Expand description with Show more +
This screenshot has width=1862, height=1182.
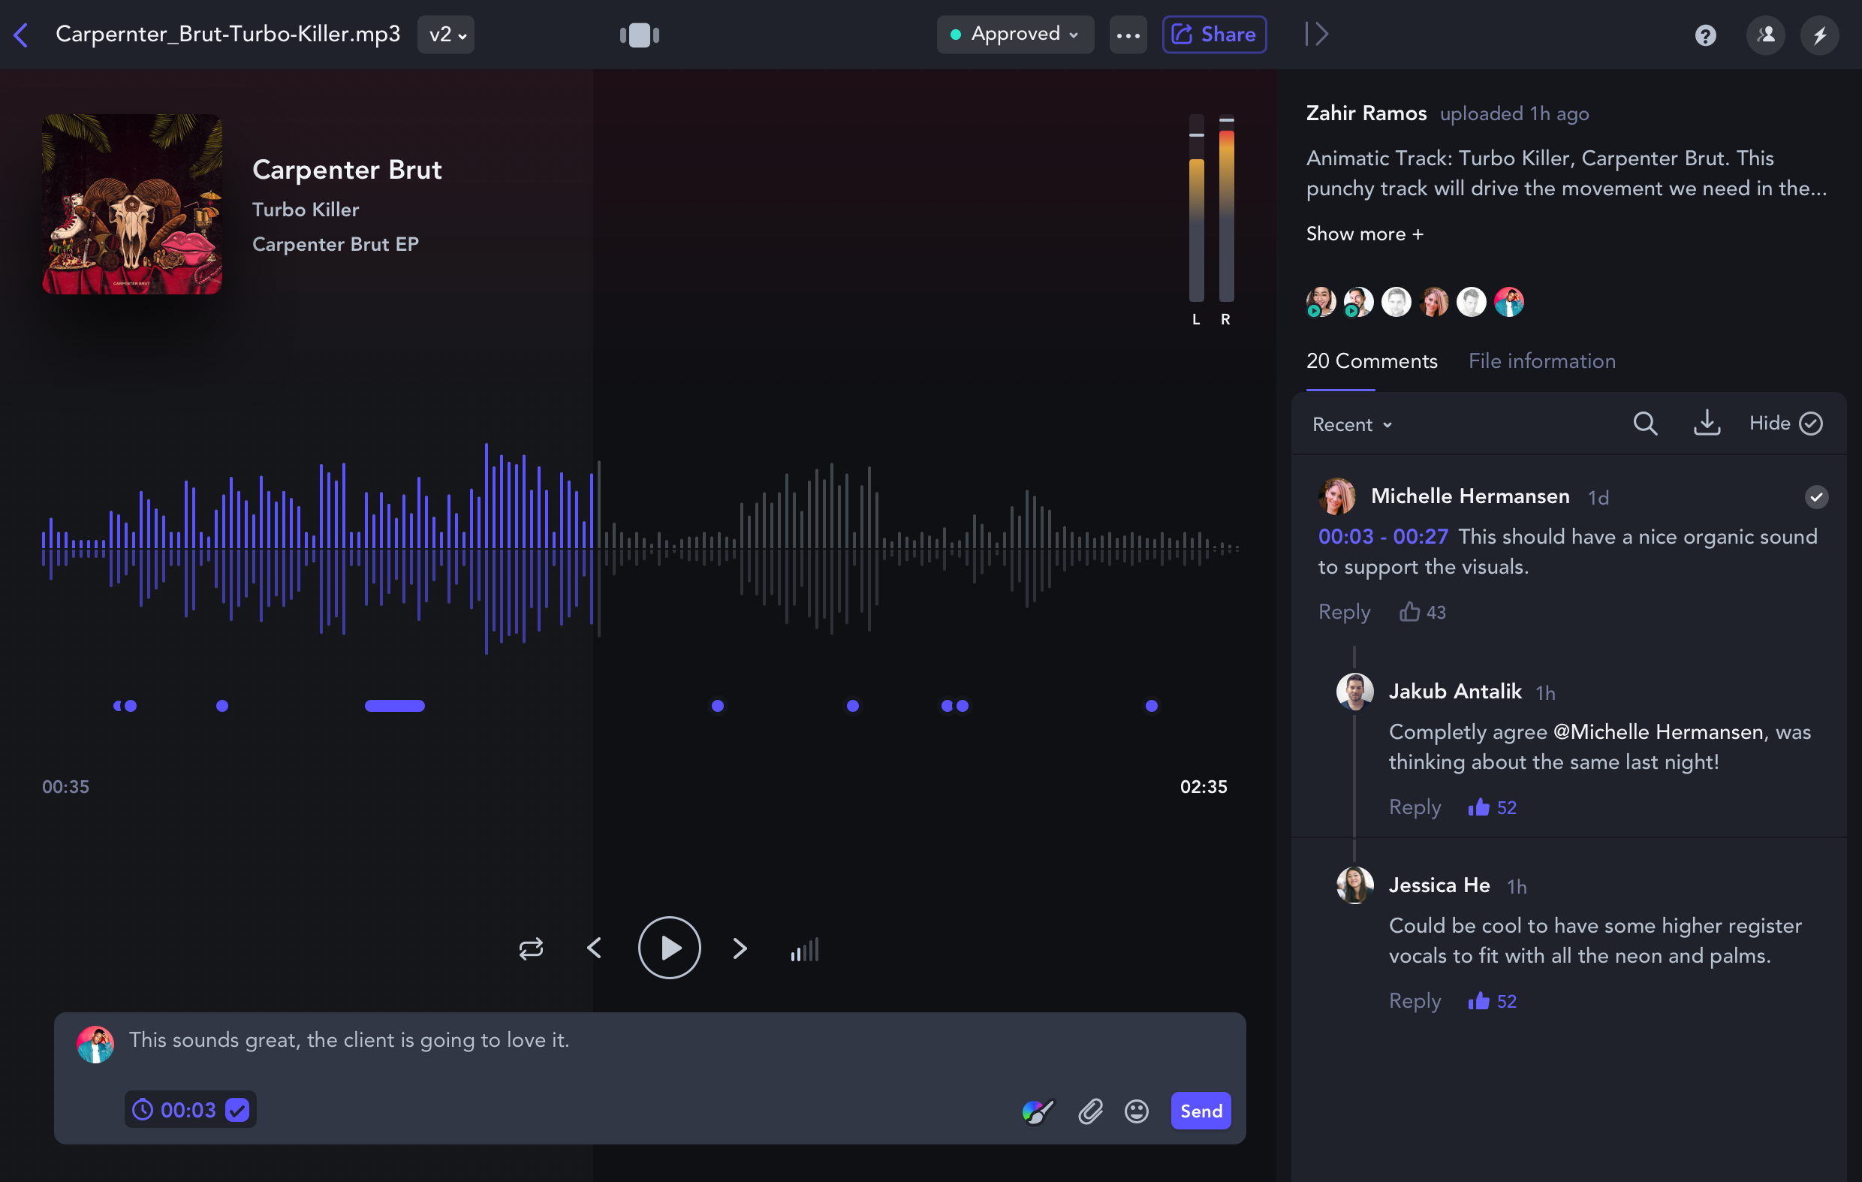1365,234
